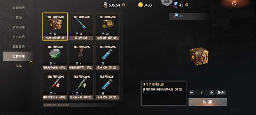The width and height of the screenshot is (256, 115).
Task: Increase purchase quantity with plus button
Action: click(x=212, y=93)
